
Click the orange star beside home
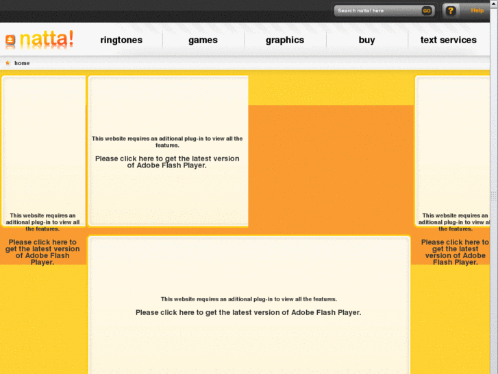coord(8,62)
